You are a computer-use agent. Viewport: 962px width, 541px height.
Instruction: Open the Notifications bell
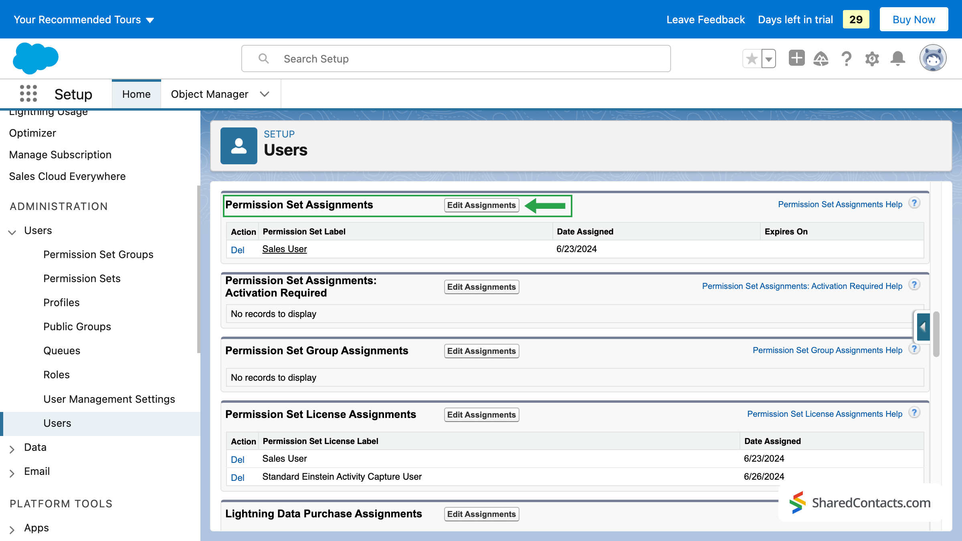pos(898,59)
